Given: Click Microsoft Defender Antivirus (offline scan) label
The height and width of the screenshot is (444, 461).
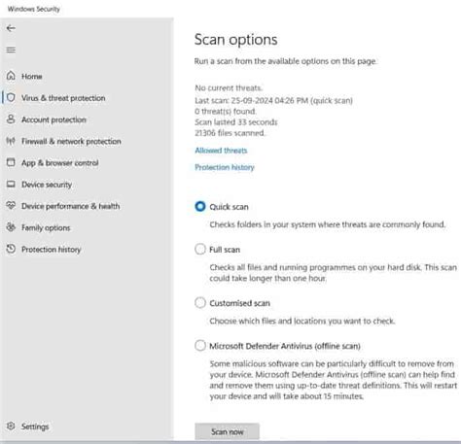Looking at the screenshot, I should [285, 346].
